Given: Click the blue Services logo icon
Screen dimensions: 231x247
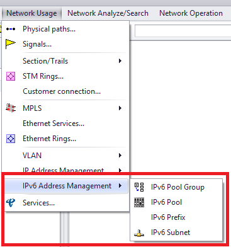Looking at the screenshot, I should tap(11, 203).
